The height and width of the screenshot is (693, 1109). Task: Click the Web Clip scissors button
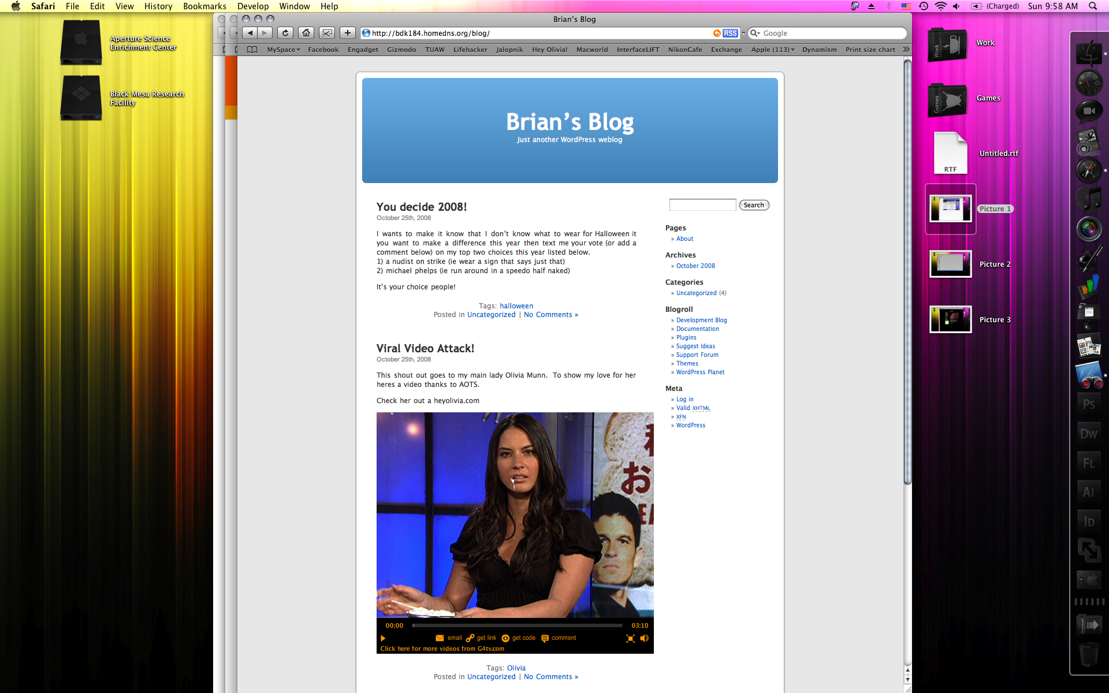coord(327,33)
